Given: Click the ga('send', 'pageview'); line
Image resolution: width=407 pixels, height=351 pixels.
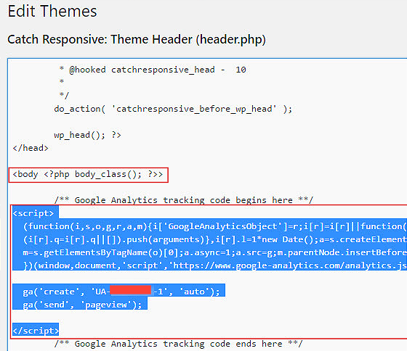Looking at the screenshot, I should (82, 305).
